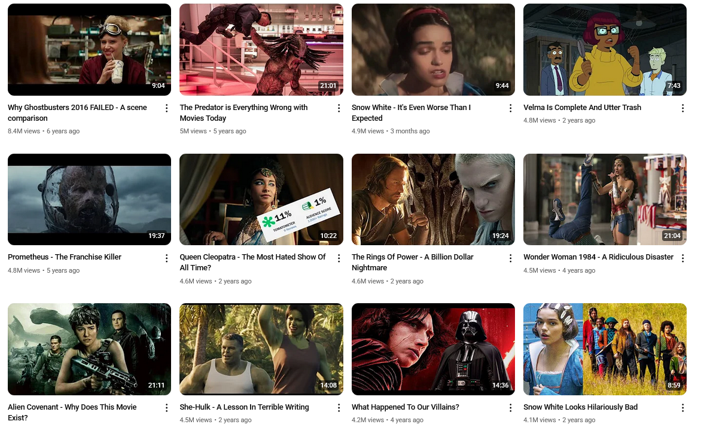The width and height of the screenshot is (704, 424).
Task: Open the Queen Cleopatra thumbnail with 11% score
Action: pos(261,199)
